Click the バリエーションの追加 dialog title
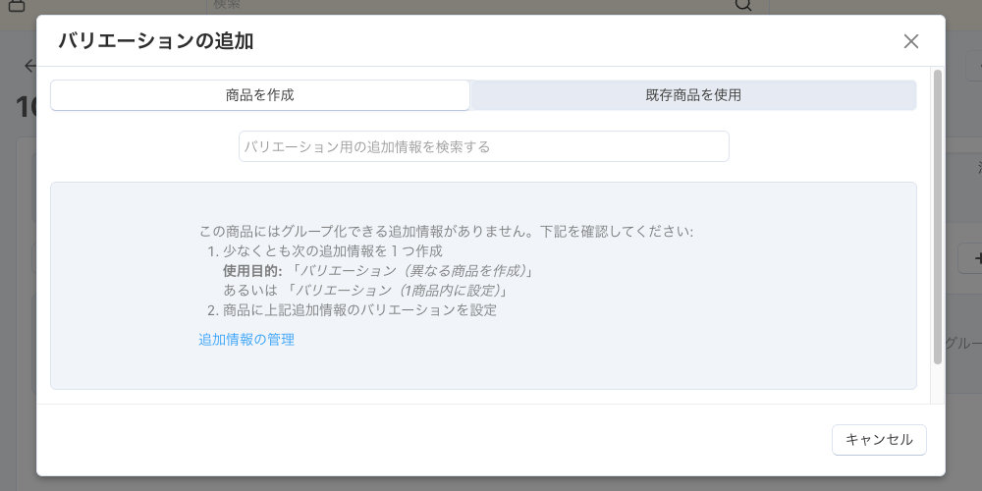Image resolution: width=982 pixels, height=491 pixels. point(156,41)
